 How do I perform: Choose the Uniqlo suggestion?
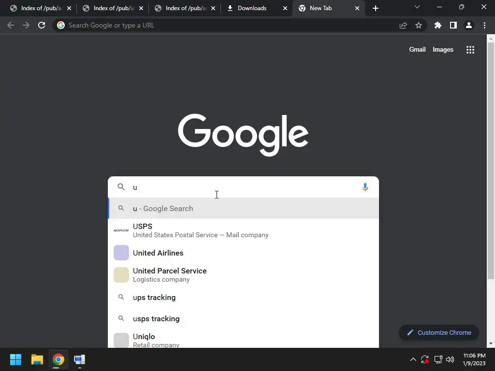pyautogui.click(x=243, y=340)
